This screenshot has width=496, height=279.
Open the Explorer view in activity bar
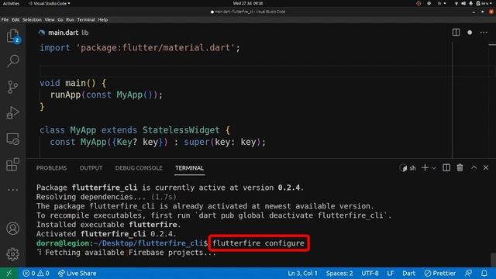point(12,36)
